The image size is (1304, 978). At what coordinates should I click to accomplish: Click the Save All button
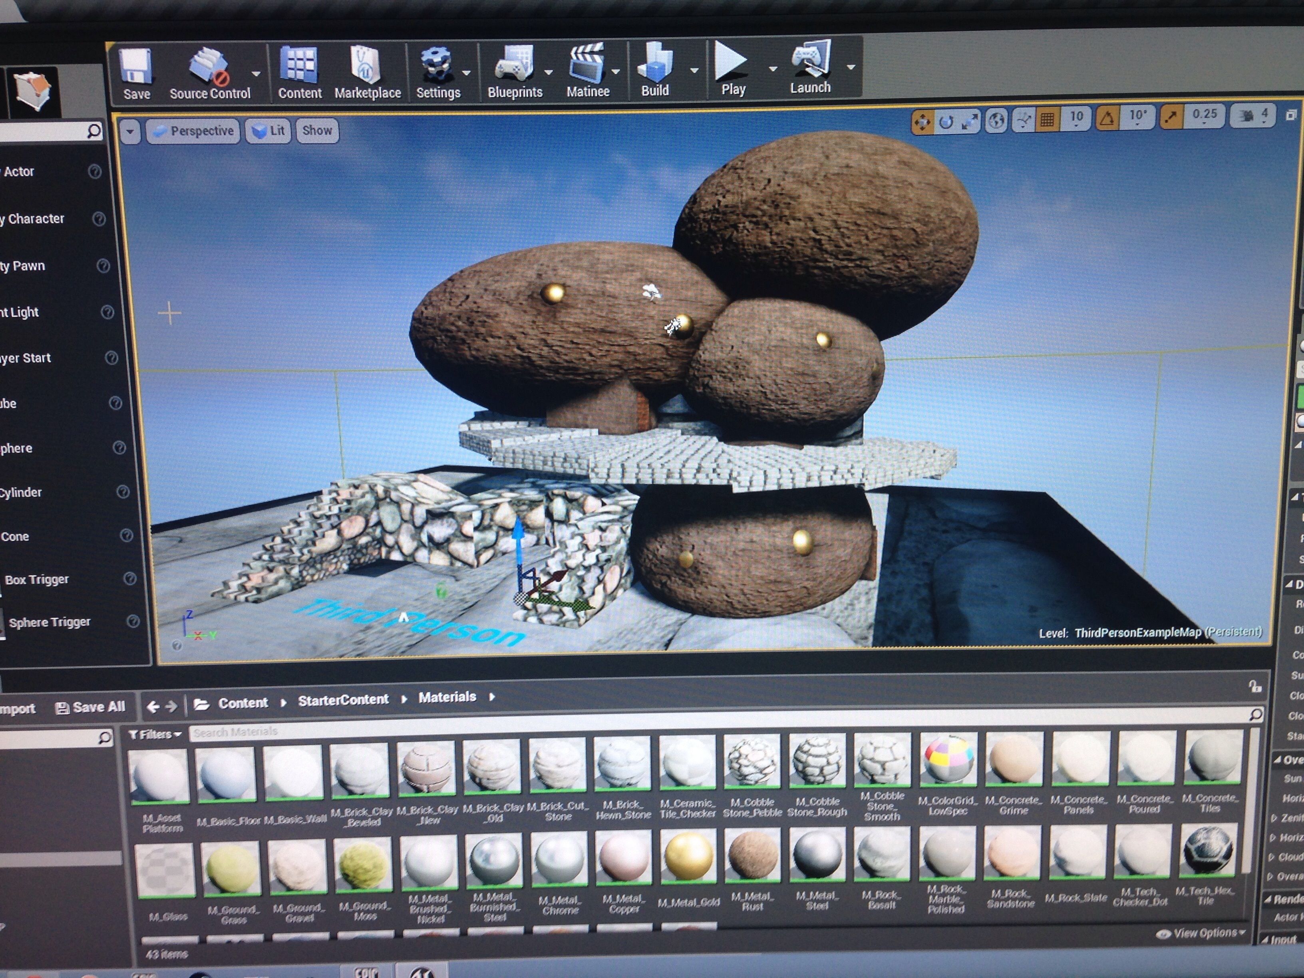pos(90,707)
